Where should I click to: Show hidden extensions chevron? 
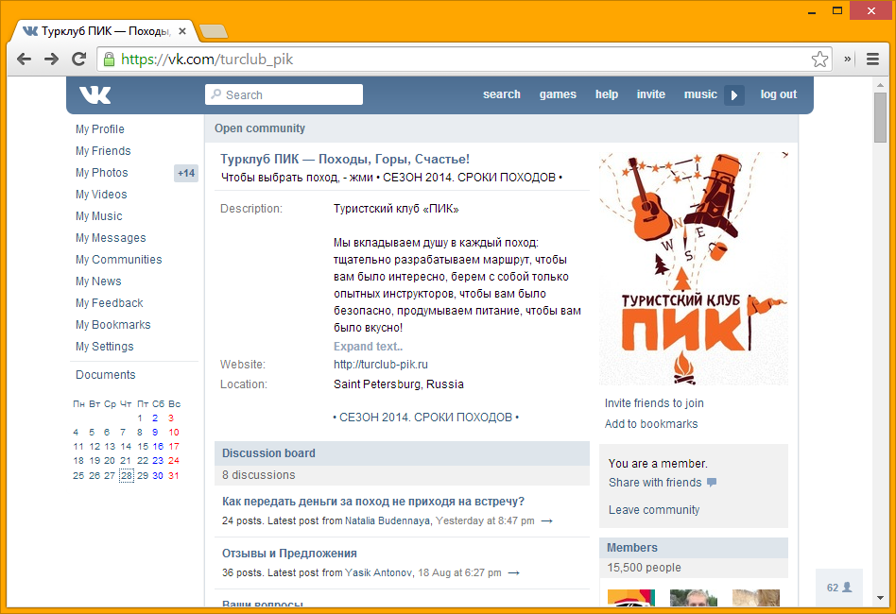[x=848, y=59]
